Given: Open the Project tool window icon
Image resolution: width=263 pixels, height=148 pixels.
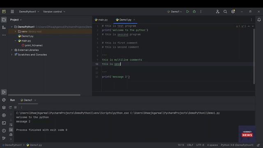Looking at the screenshot, I should [4, 20].
